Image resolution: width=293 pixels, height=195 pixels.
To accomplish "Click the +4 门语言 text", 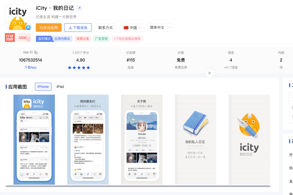I will pyautogui.click(x=231, y=68).
